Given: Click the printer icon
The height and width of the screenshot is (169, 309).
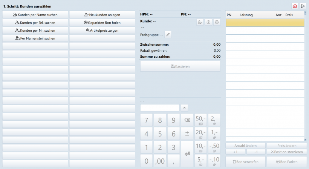Looking at the screenshot, I should click(217, 22).
